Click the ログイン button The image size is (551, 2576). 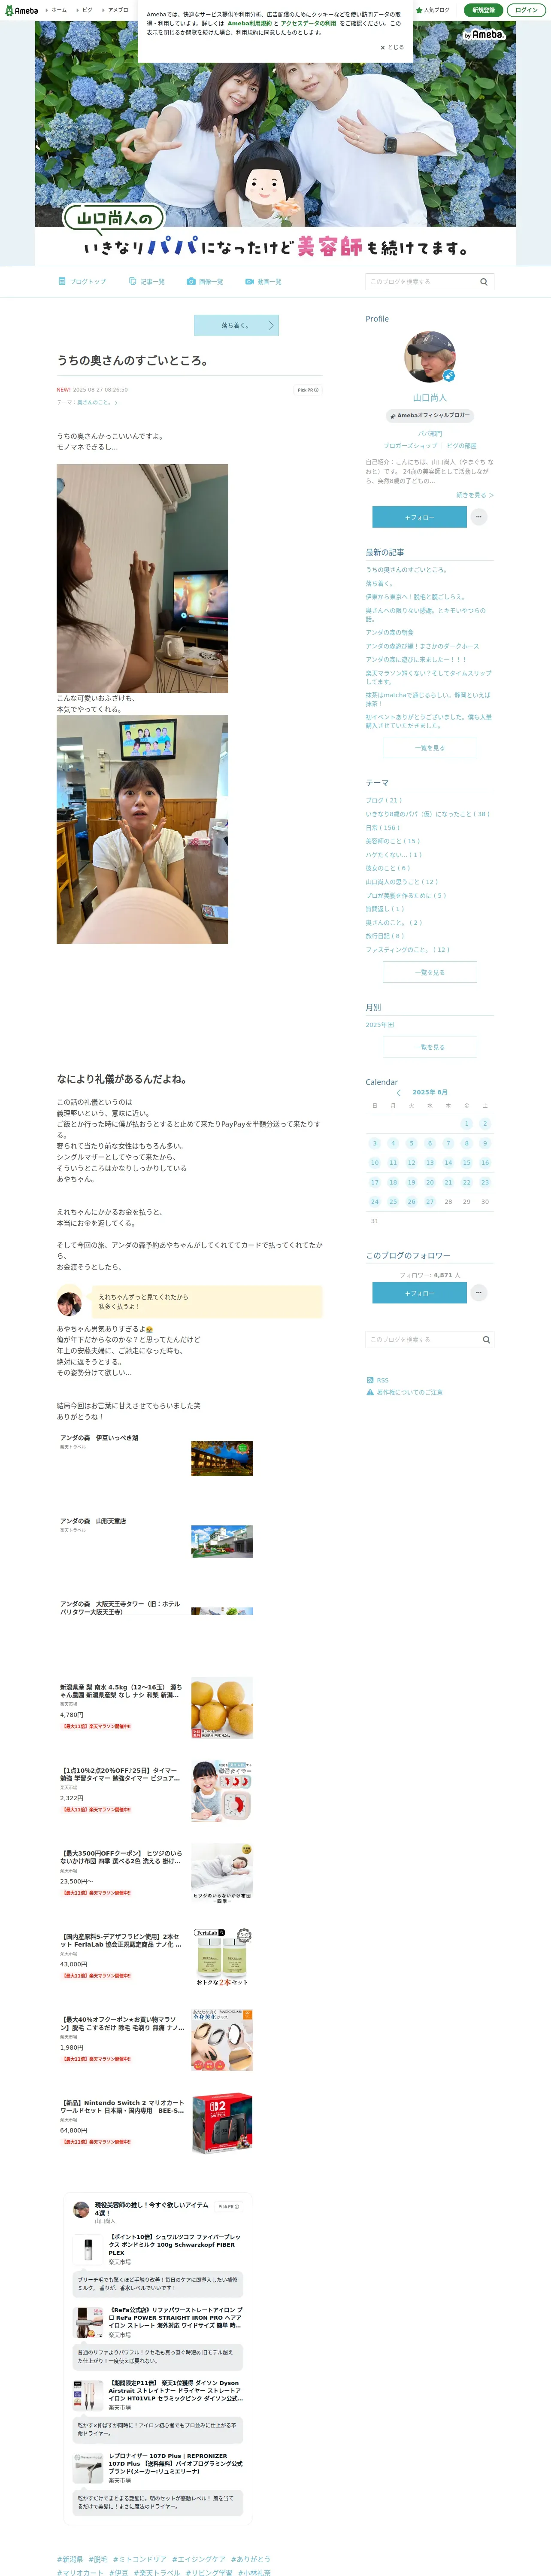[x=527, y=10]
